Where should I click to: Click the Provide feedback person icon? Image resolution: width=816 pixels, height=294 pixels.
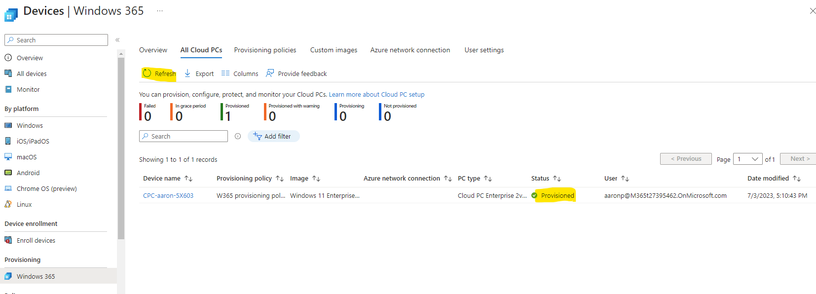point(270,73)
